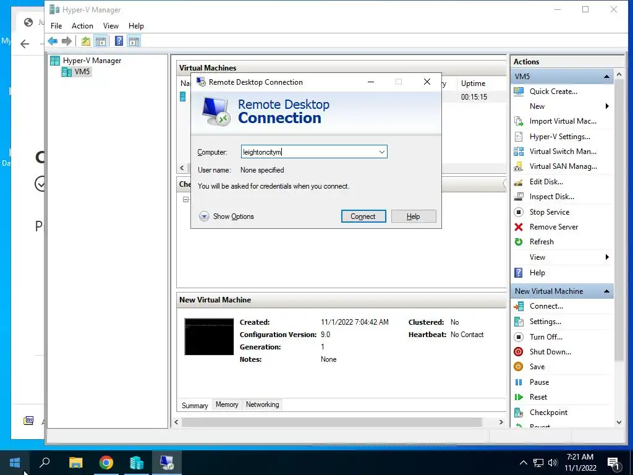This screenshot has width=633, height=475.
Task: Click Turn Off virtual machine action
Action: click(x=546, y=337)
